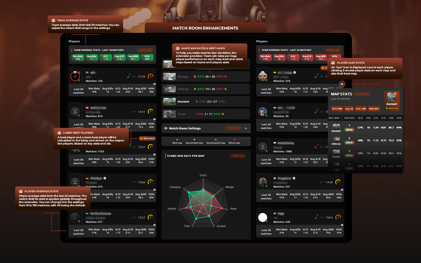The height and width of the screenshot is (263, 421).
Task: Click the Train map thumbnail in the win rates list
Action: click(169, 114)
